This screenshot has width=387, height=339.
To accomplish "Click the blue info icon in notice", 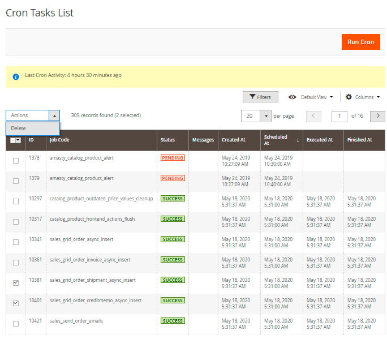I will [x=16, y=76].
